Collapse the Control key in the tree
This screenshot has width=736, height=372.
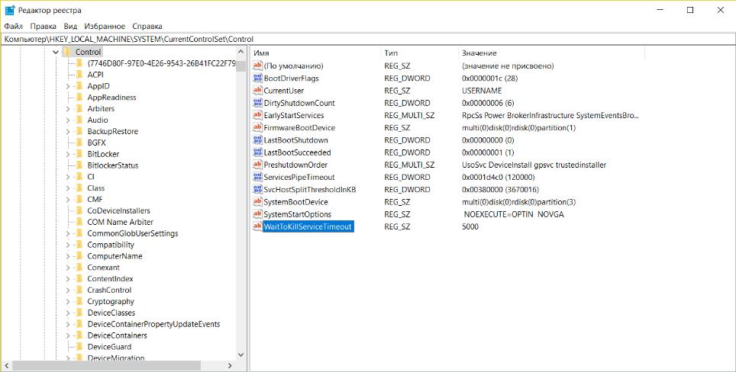coord(56,52)
